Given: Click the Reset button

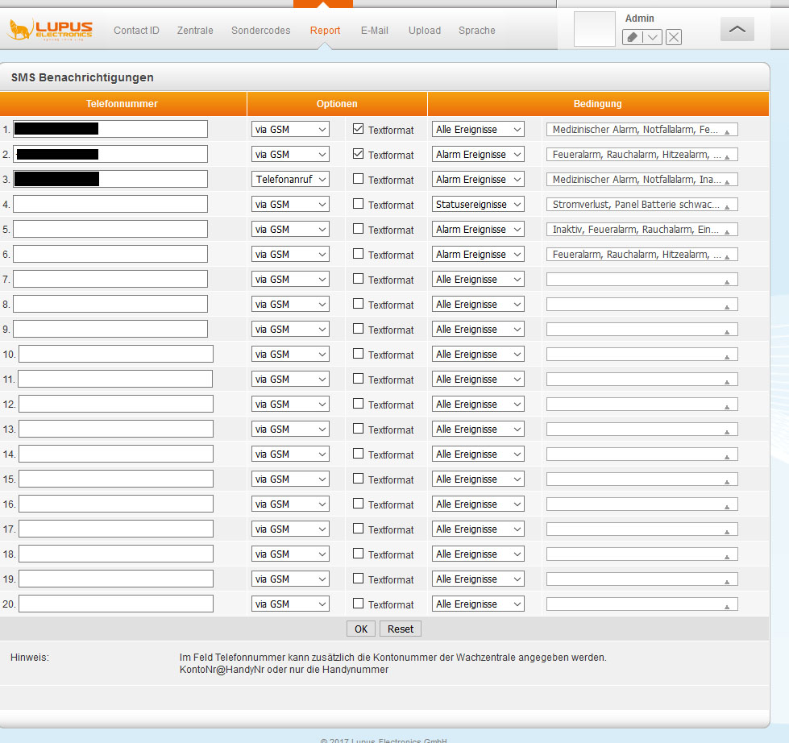Looking at the screenshot, I should tap(400, 629).
